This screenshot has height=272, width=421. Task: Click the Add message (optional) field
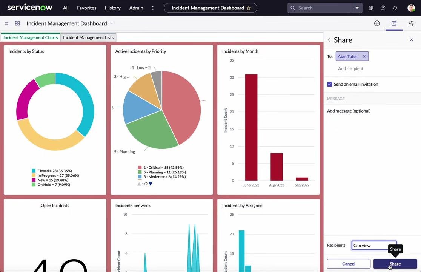(x=349, y=111)
